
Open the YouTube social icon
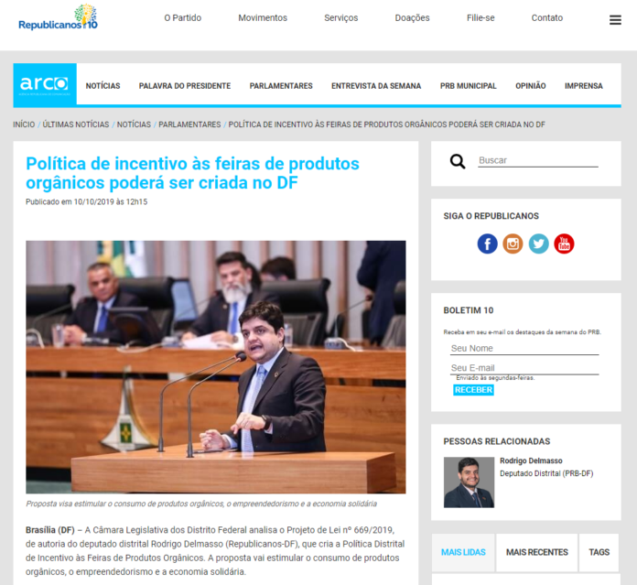[564, 244]
